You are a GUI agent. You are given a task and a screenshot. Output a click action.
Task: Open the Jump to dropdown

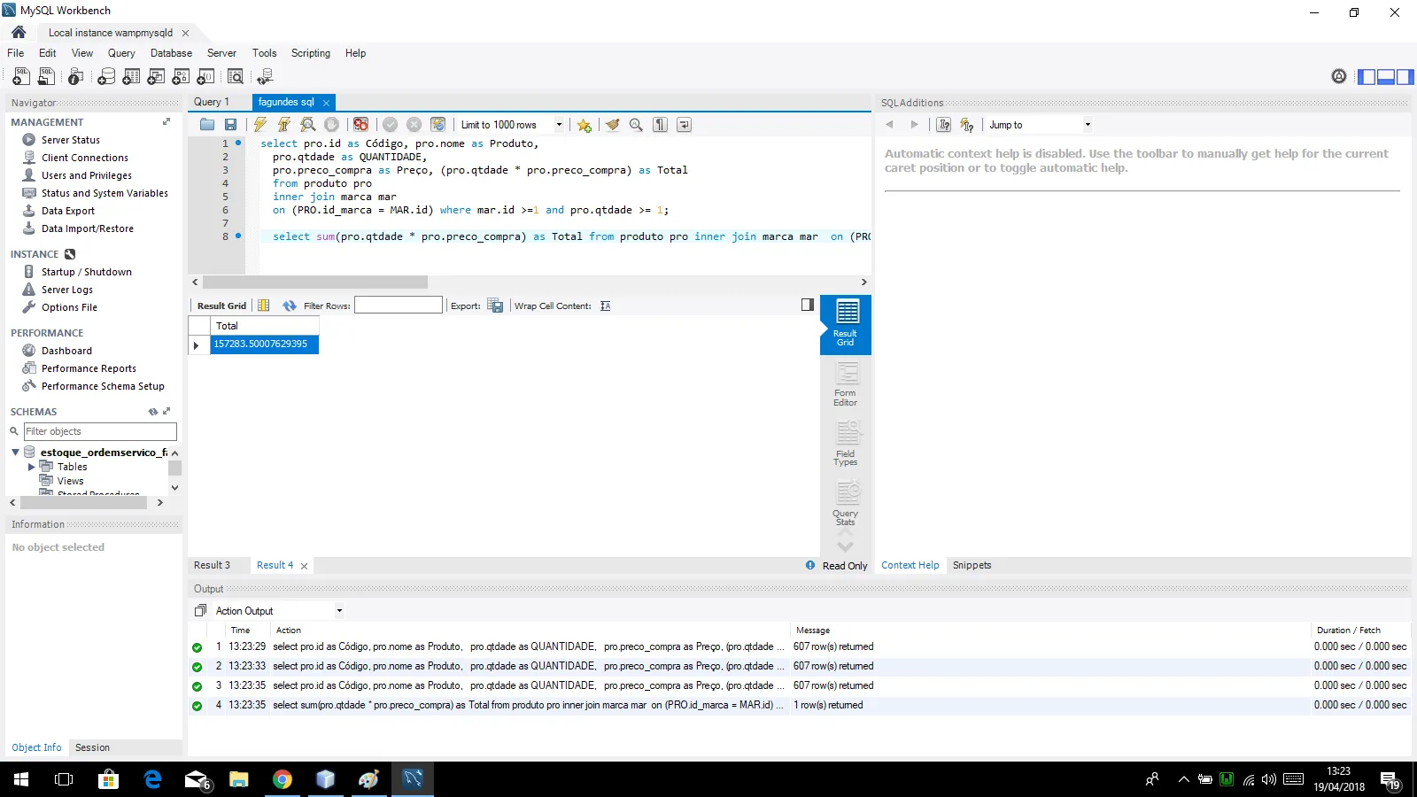(1088, 125)
